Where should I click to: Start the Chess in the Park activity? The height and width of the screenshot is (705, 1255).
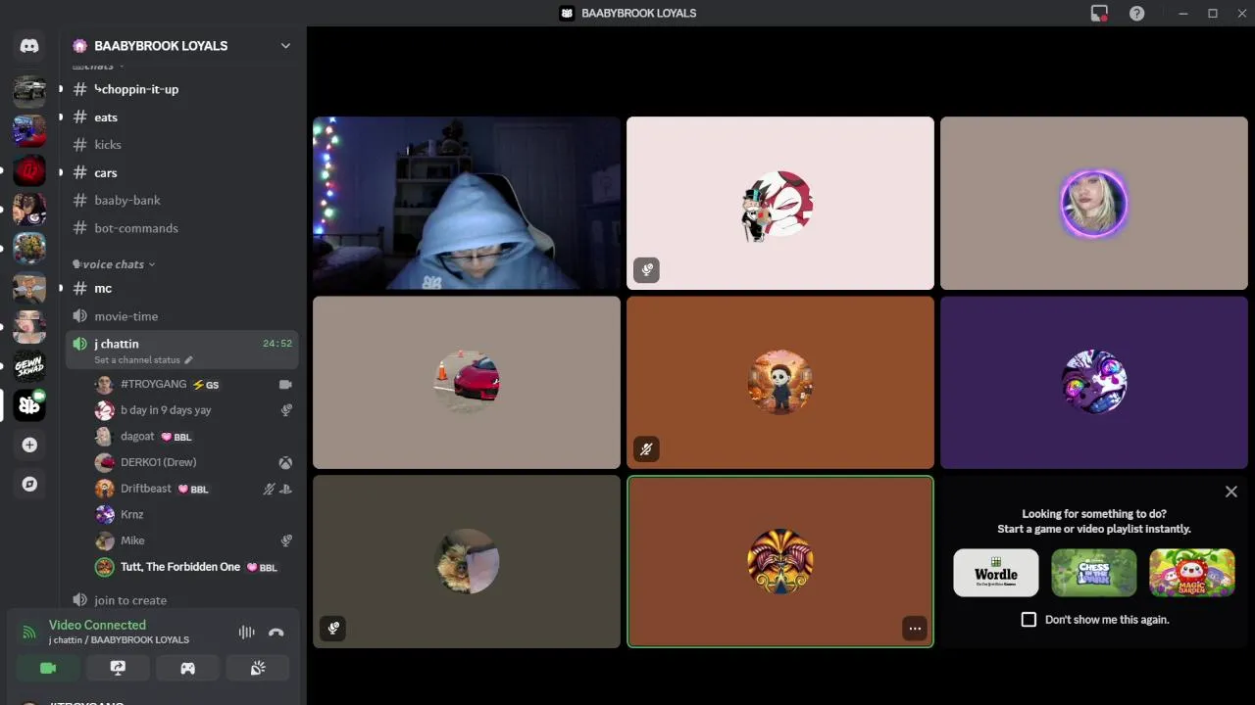point(1094,573)
